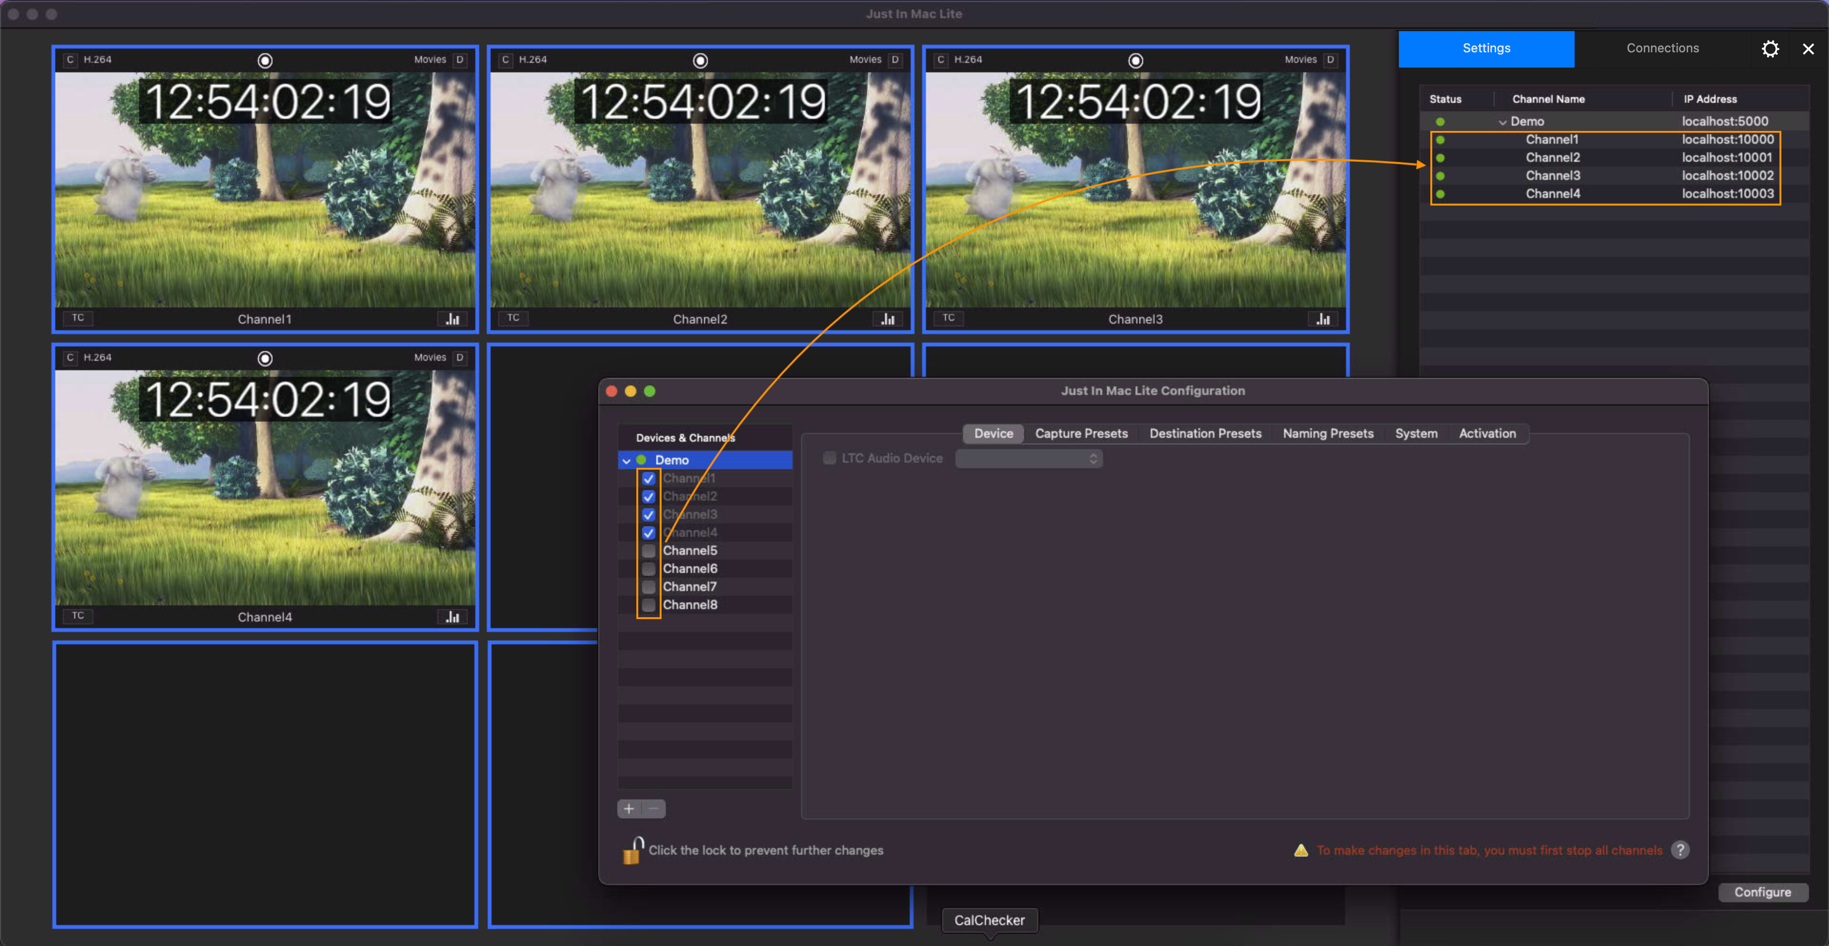
Task: Toggle the LTC Audio Device checkbox
Action: (829, 458)
